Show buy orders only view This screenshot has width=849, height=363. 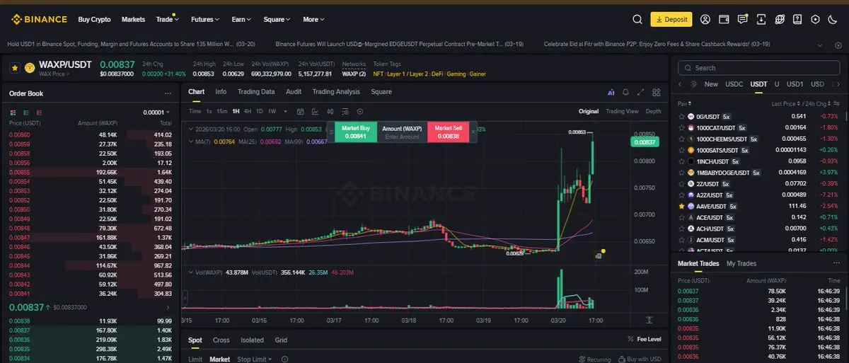tap(26, 112)
